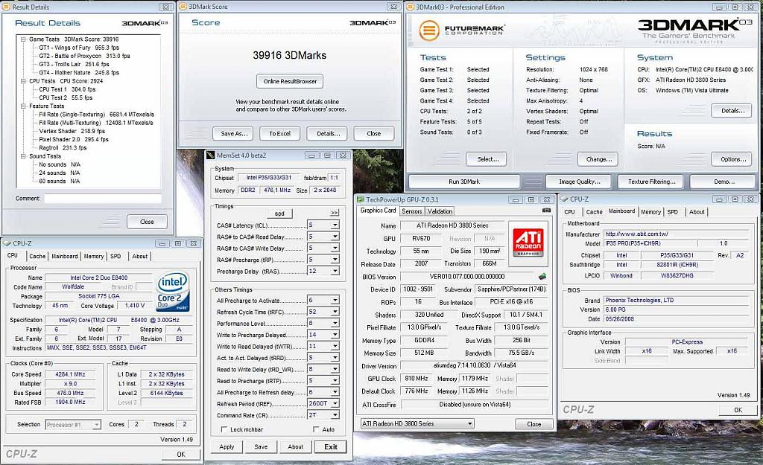763x465 pixels.
Task: Open the About tab in CPU-Z mainboard window
Action: coord(697,212)
